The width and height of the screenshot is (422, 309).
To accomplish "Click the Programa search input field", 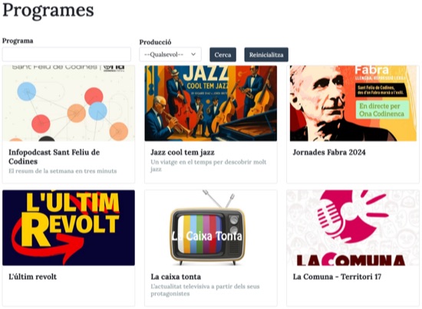I will (67, 54).
